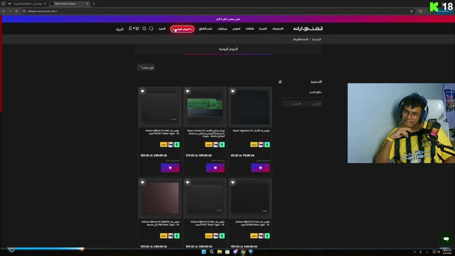Open a new browser tab

[x=94, y=4]
